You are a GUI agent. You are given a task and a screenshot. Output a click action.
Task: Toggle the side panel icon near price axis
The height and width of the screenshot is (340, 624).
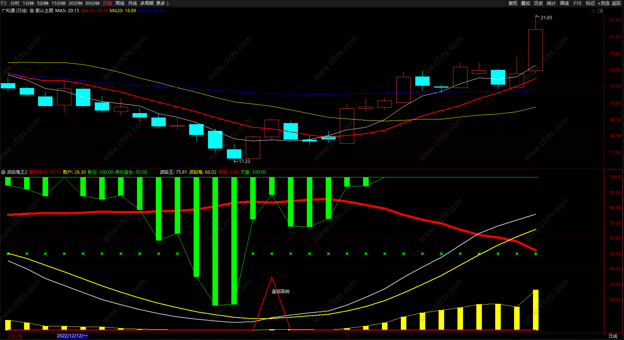600,11
